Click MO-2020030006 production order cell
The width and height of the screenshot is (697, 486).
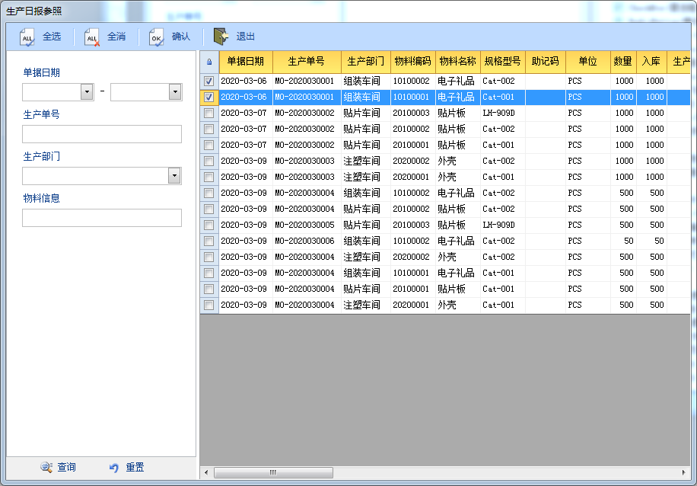(307, 241)
